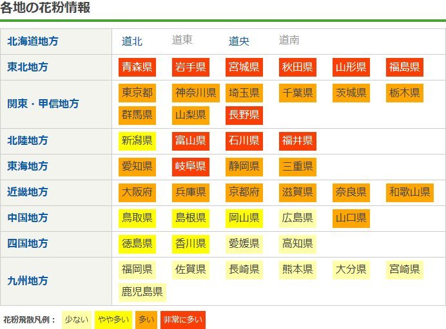Open the 道北 pollen link
446x329 pixels.
point(132,41)
